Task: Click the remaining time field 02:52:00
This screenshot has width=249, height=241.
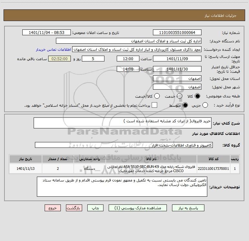Action: 60,59
